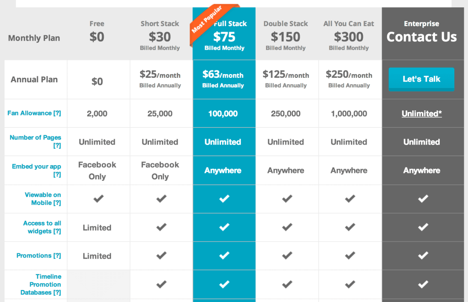Click Access to all widgets [?] link
Screen dimensions: 468x302
[42, 227]
